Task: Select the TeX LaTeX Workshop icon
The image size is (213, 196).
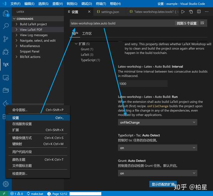Action: [6, 65]
